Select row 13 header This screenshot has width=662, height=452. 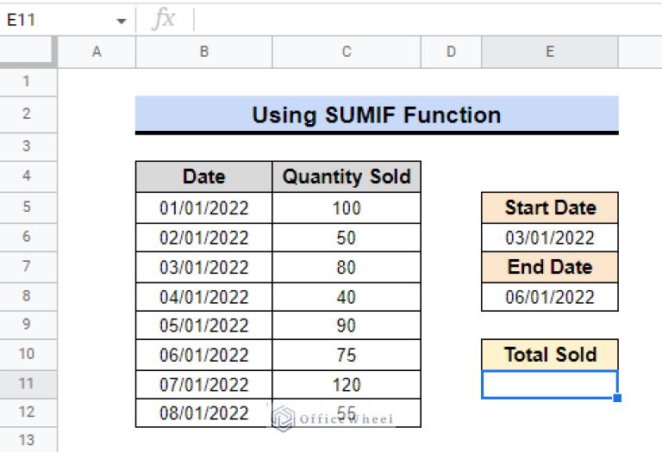pyautogui.click(x=28, y=440)
